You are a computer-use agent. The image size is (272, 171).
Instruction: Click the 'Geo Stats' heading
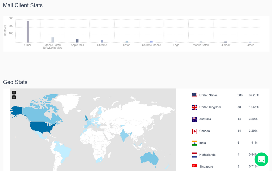pos(15,82)
